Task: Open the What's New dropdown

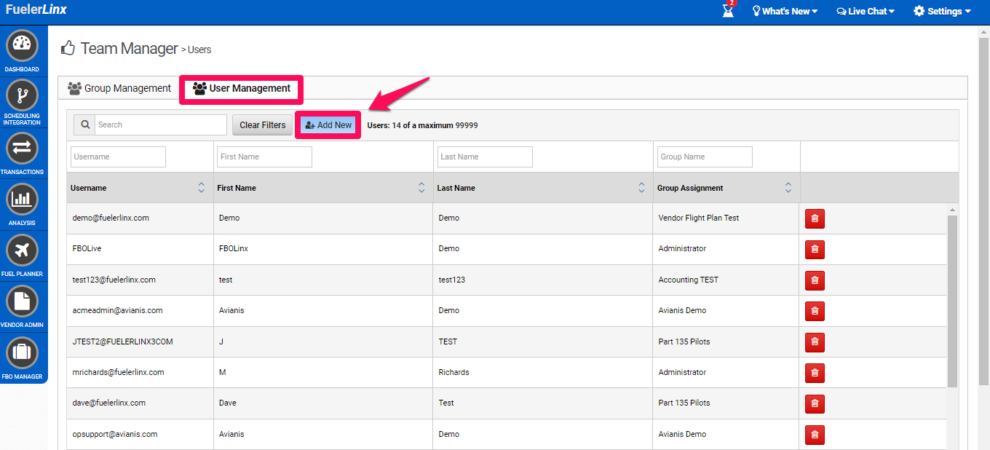Action: click(785, 11)
